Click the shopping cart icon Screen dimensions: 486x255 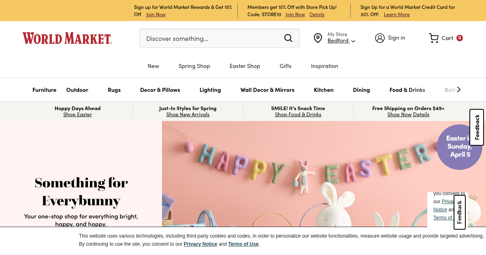(x=434, y=38)
